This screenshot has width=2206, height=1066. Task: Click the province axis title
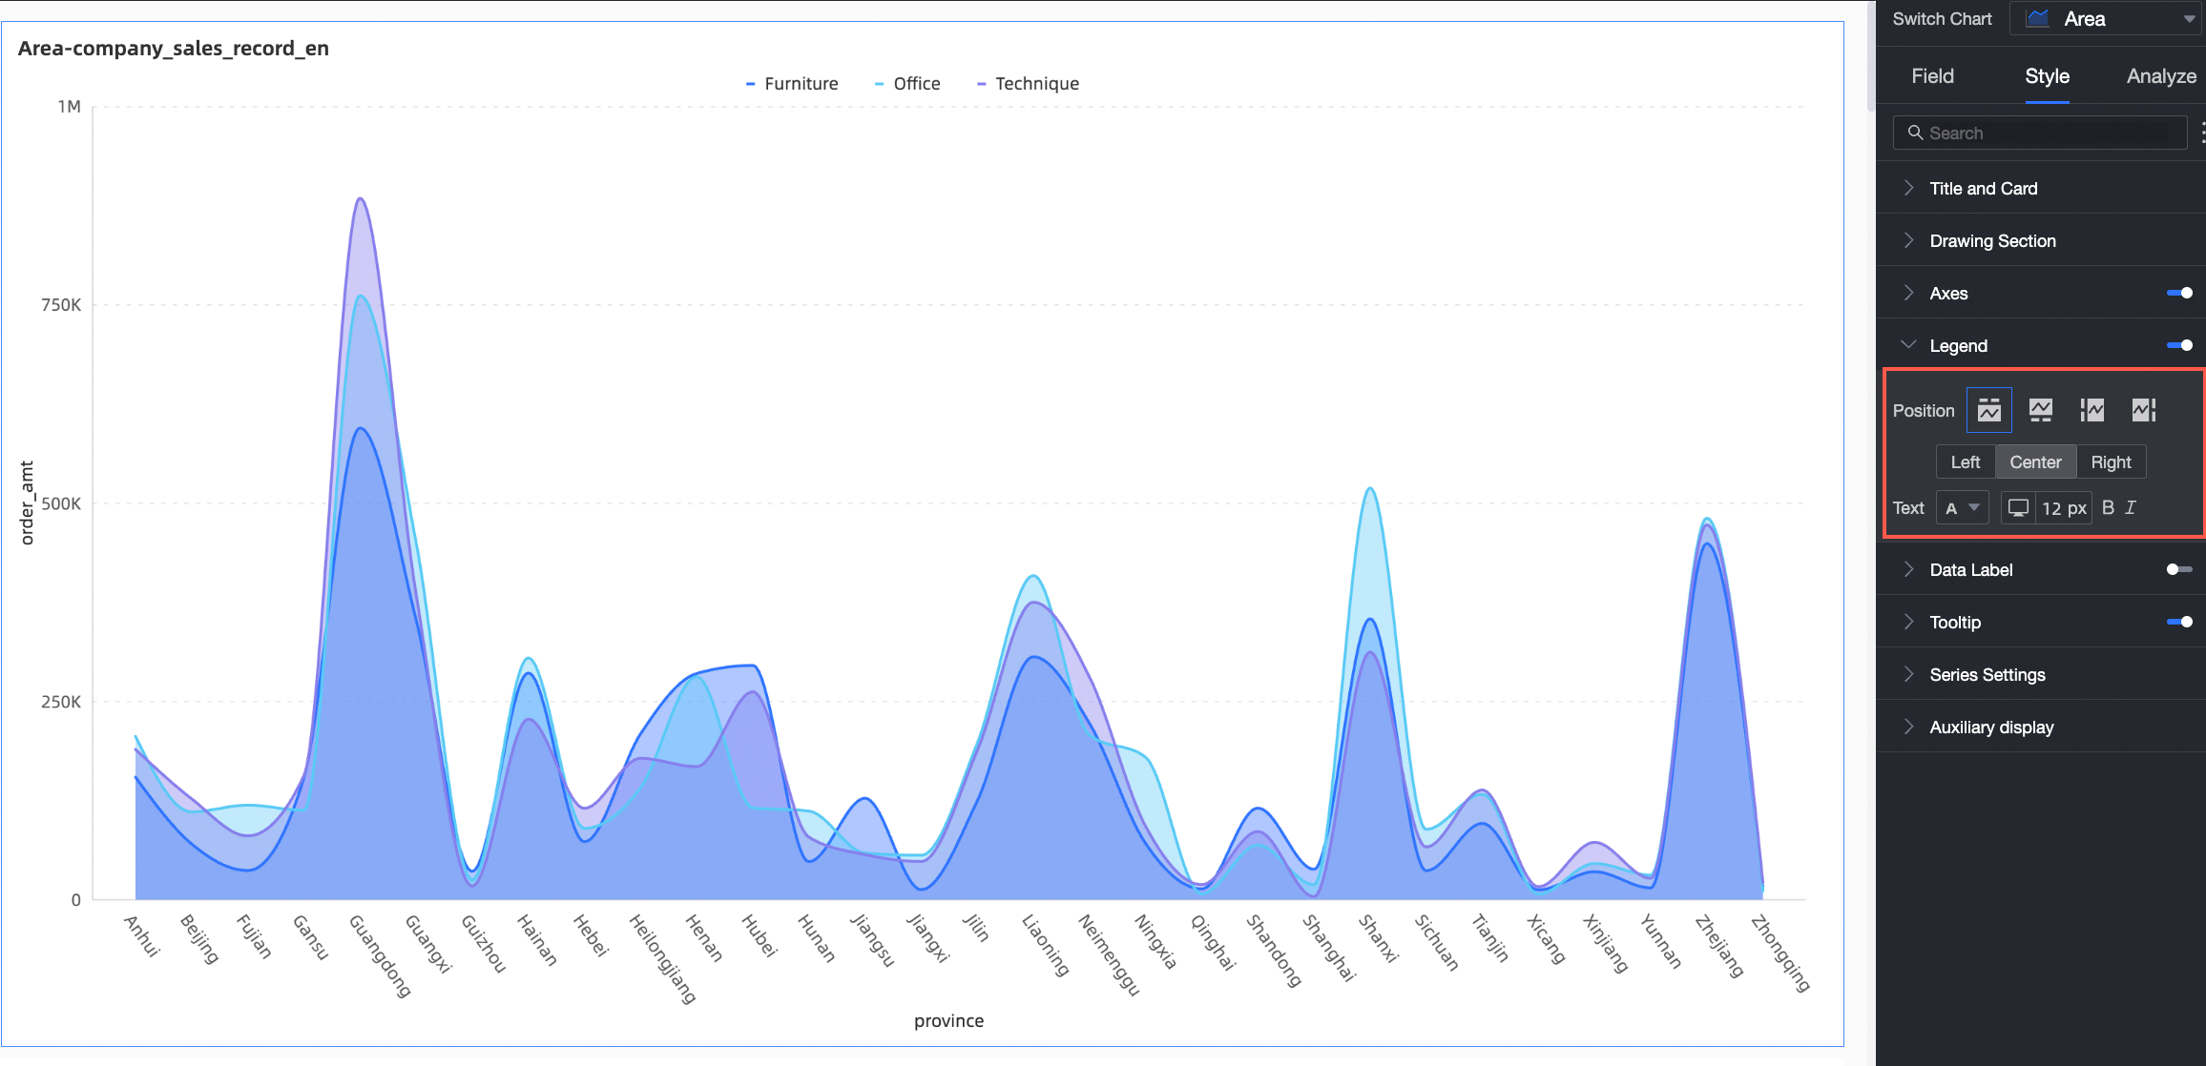(948, 1020)
